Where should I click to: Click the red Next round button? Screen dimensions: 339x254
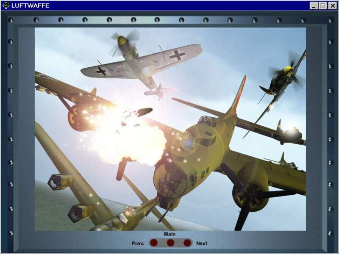(187, 243)
